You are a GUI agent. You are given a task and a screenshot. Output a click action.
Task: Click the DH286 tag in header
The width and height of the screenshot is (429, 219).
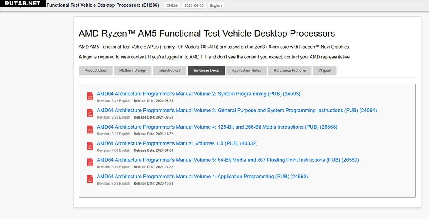pyautogui.click(x=172, y=5)
